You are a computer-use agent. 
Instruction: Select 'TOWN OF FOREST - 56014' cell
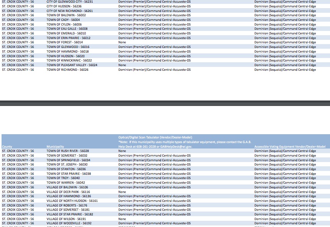point(65,42)
